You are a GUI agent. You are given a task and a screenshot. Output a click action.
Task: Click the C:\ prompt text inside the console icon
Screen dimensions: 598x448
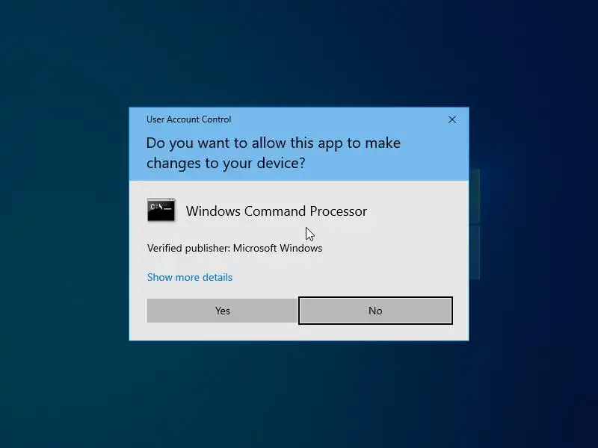coord(156,207)
